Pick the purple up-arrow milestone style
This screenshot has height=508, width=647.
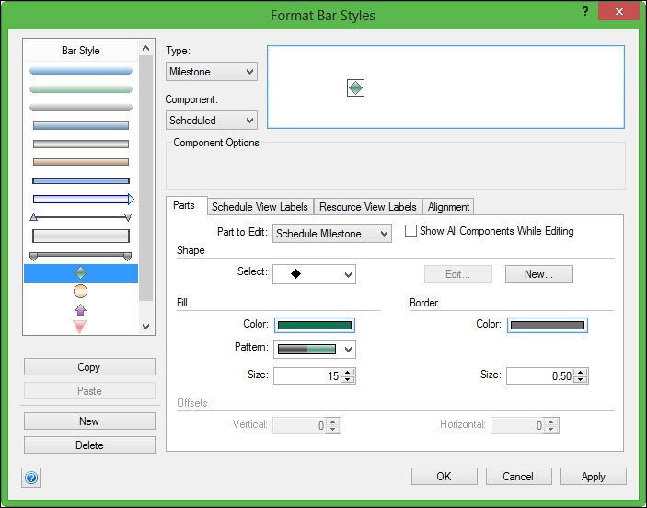[x=81, y=310]
